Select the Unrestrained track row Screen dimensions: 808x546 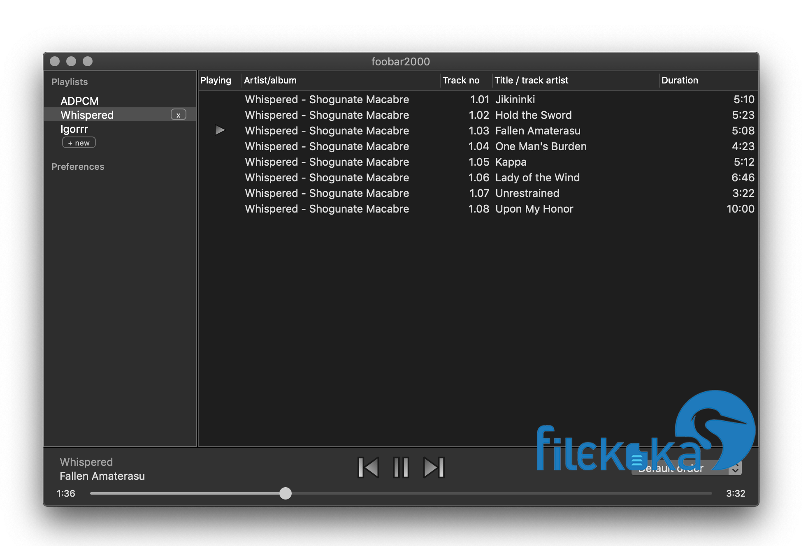478,193
